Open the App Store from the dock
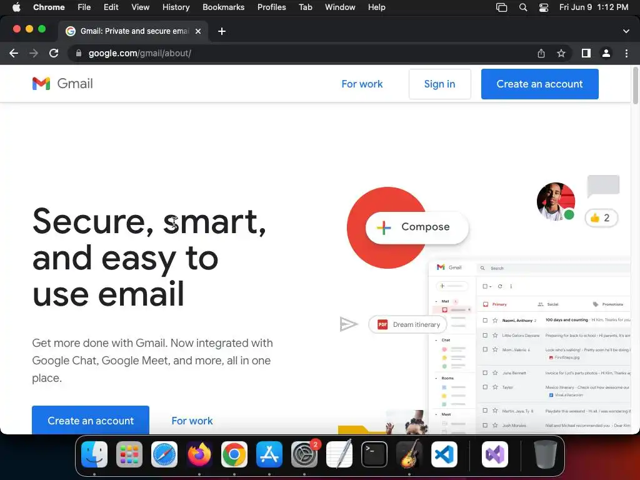The image size is (640, 480). (x=269, y=454)
